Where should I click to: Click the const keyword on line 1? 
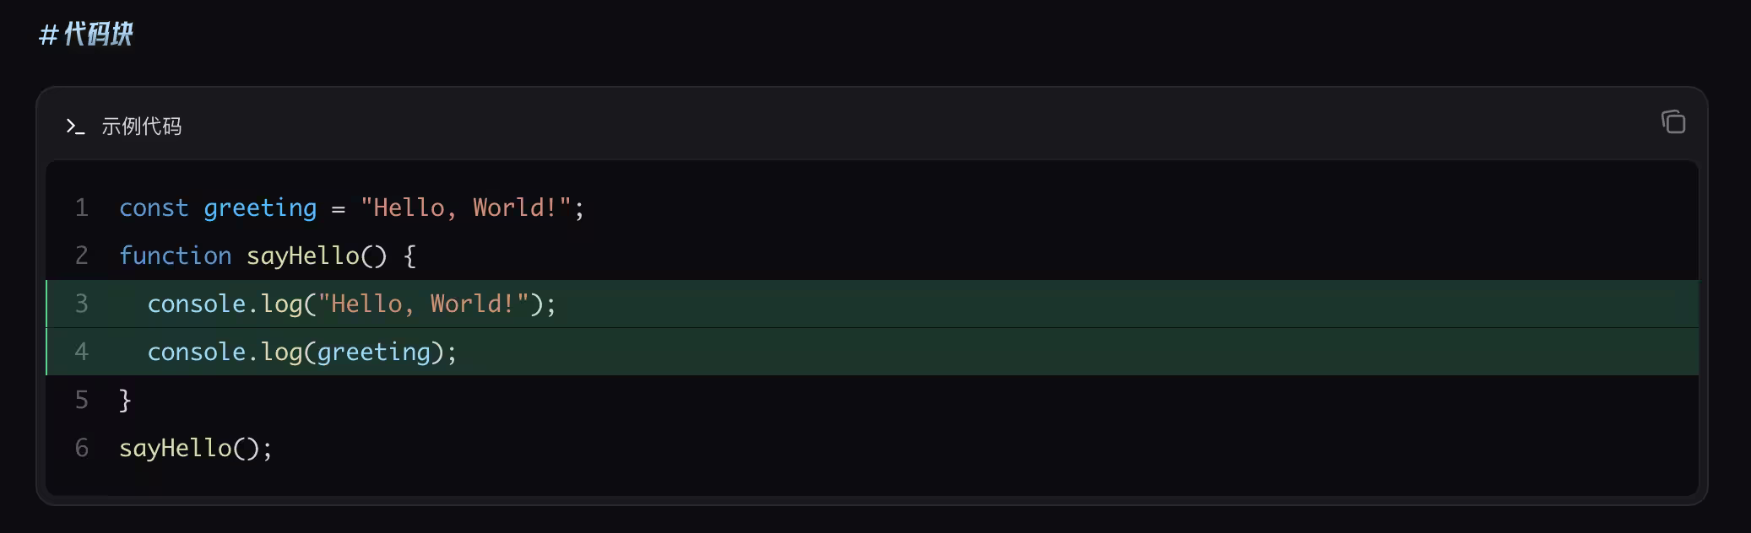pyautogui.click(x=154, y=207)
